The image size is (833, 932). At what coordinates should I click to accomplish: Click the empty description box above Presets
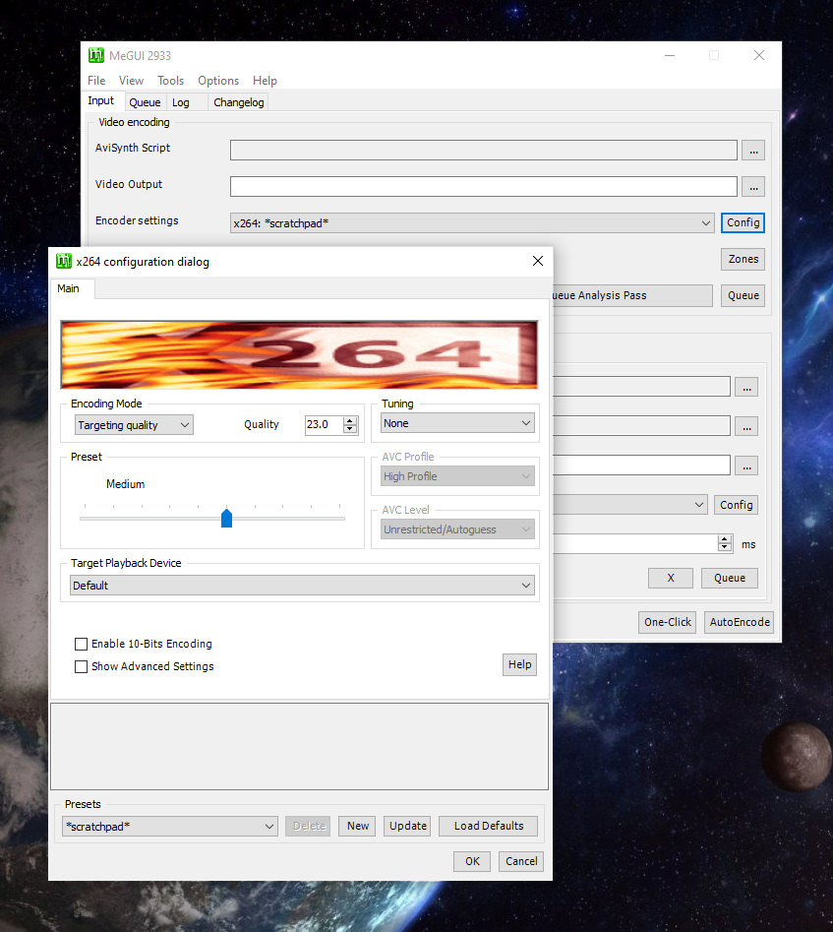pos(299,747)
